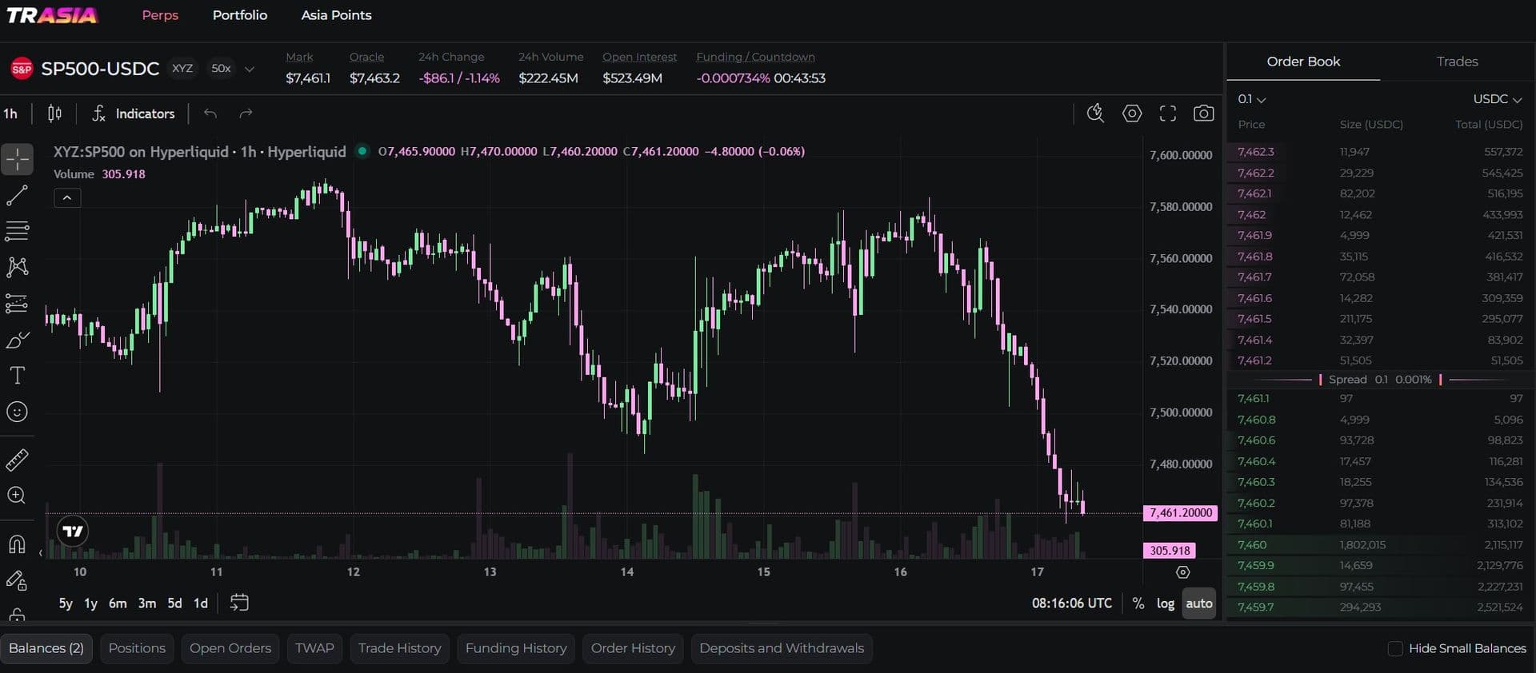Open time axis settings gear
Viewport: 1536px width, 673px height.
pos(1182,572)
